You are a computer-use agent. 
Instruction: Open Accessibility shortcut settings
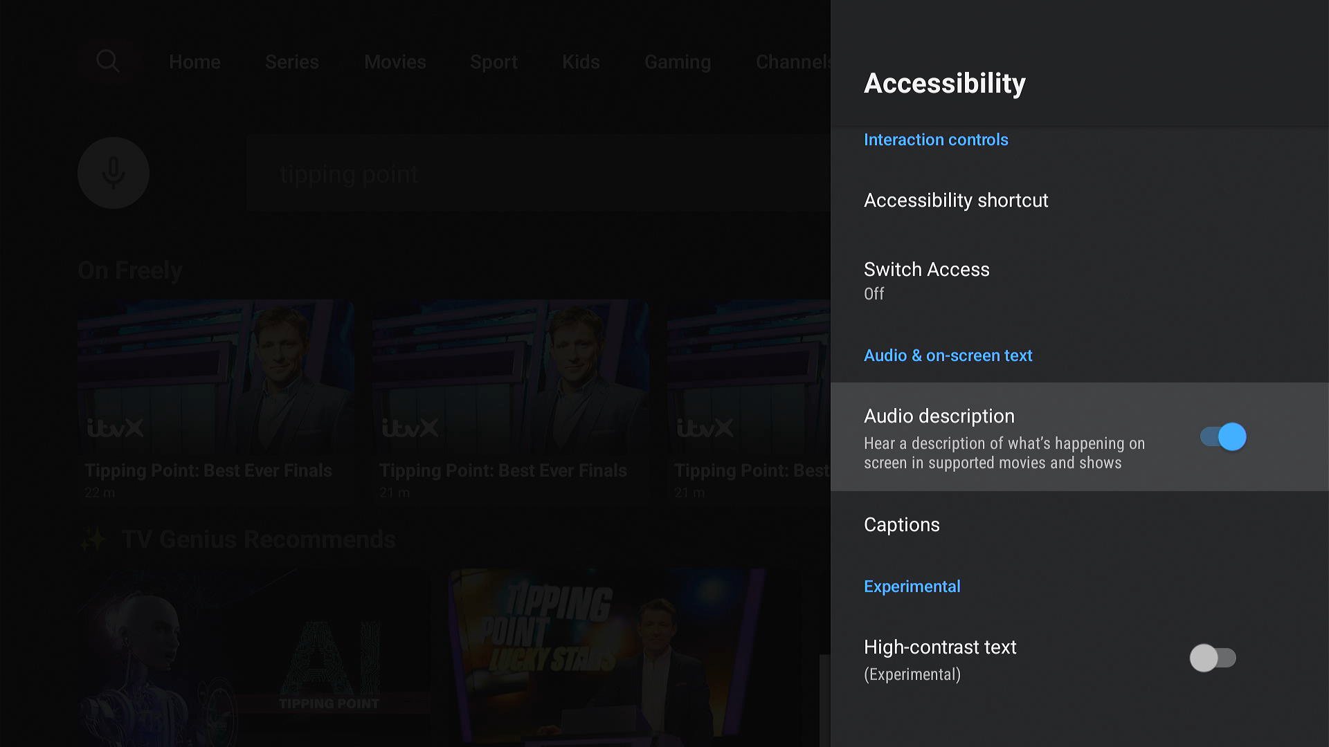(x=1080, y=201)
